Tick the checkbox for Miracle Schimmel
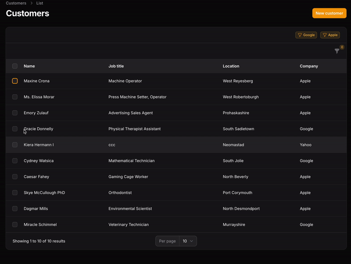Screen dimensions: 351x264 15,225
